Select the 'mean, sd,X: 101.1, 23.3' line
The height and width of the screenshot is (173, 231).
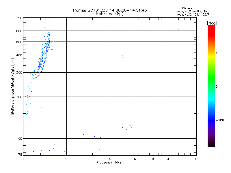[192, 14]
